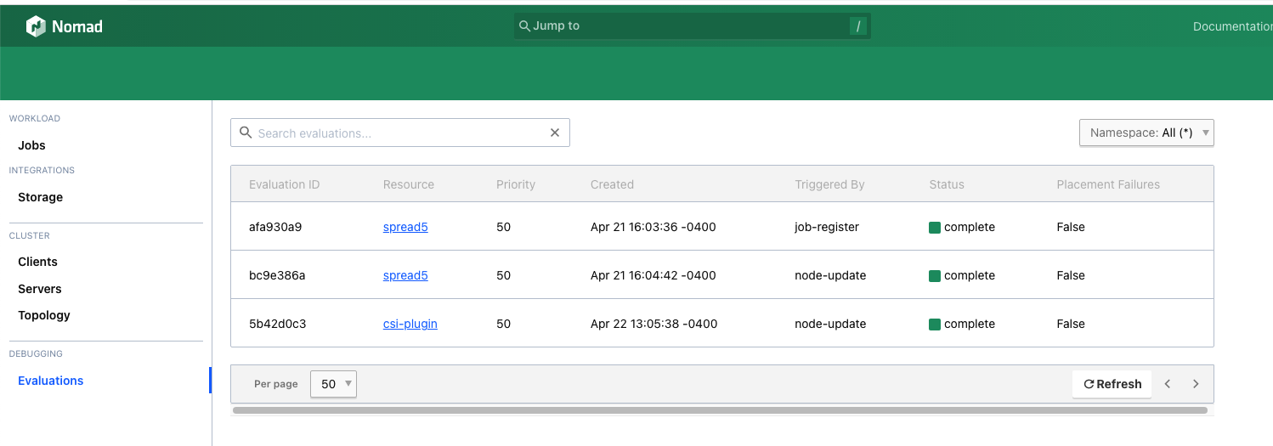Open spread5 link in bc9e386a row
Image resolution: width=1273 pixels, height=446 pixels.
pyautogui.click(x=405, y=275)
